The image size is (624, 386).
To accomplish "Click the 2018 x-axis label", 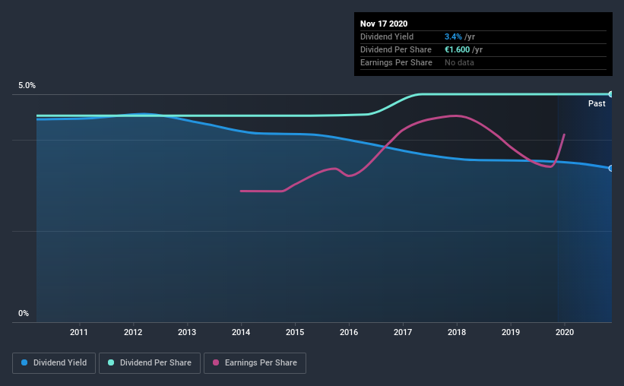I will pyautogui.click(x=457, y=332).
